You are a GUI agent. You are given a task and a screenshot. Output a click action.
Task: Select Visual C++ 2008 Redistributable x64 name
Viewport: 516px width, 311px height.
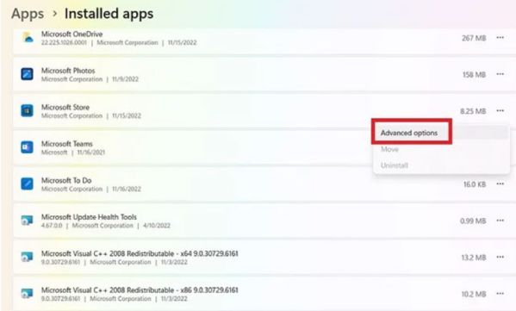(x=140, y=253)
